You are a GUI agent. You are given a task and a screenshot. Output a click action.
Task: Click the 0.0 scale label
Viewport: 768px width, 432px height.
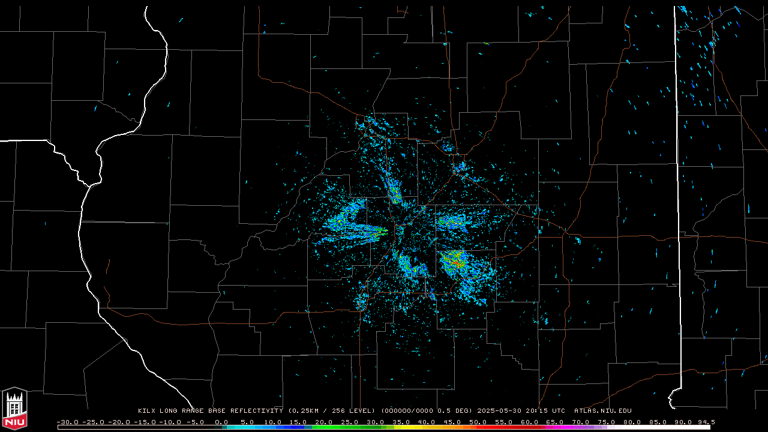tap(221, 422)
